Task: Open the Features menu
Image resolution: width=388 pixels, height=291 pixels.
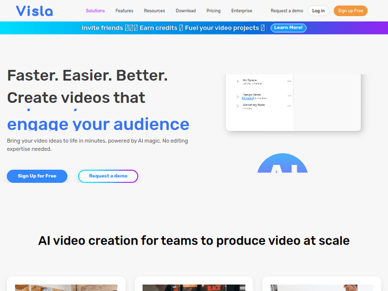Action: pyautogui.click(x=124, y=11)
